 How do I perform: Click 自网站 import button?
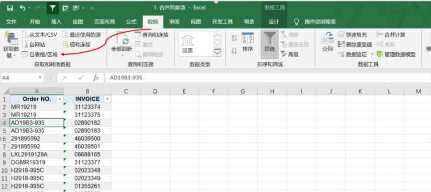(34, 44)
